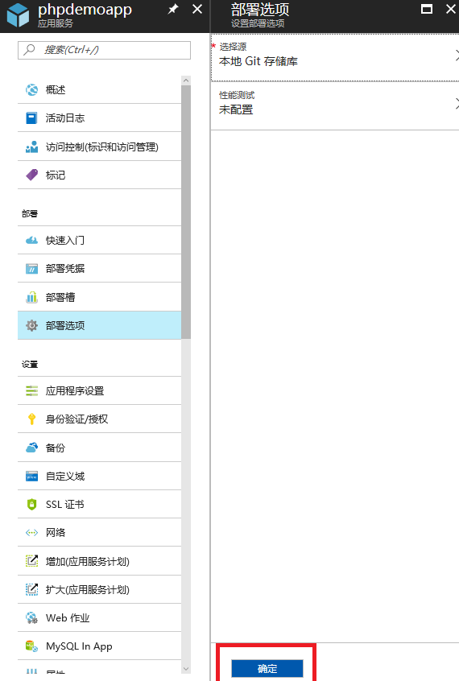Open MySQL In App menu item

pos(100,646)
